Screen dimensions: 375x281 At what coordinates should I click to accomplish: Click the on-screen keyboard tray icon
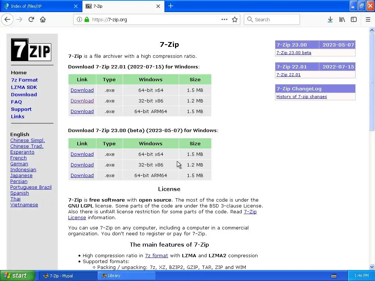[x=334, y=276]
